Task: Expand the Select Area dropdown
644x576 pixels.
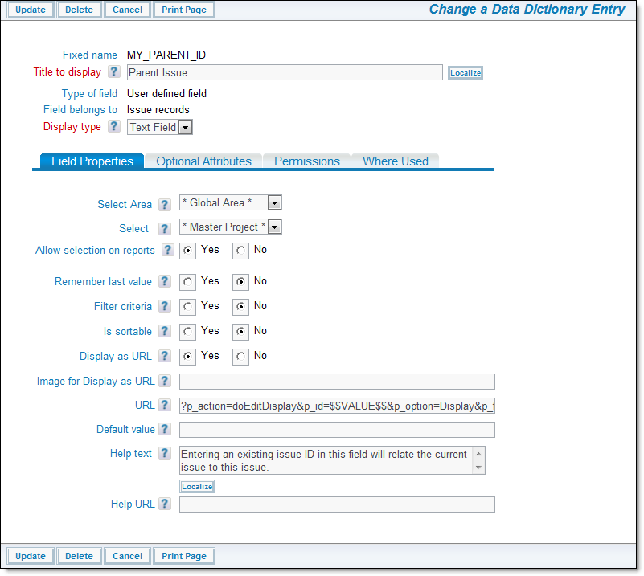Action: (x=274, y=203)
